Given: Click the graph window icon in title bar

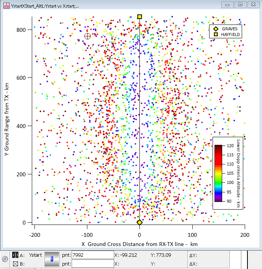Looking at the screenshot, I should coord(6,5).
